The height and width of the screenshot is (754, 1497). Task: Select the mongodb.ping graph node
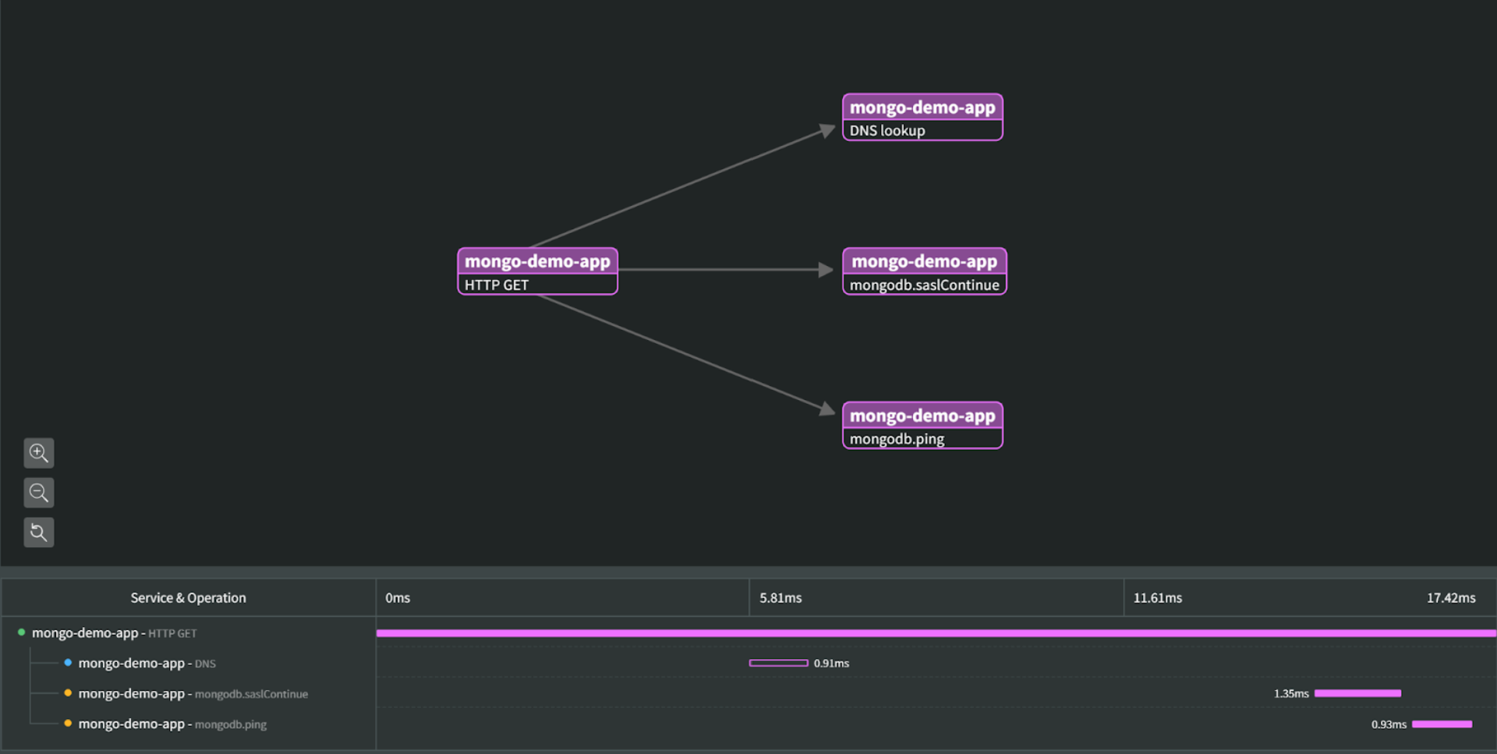click(x=922, y=426)
